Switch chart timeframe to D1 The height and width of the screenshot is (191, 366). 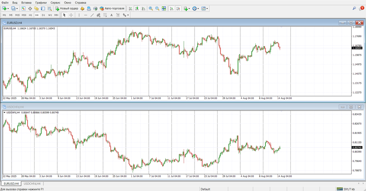pos(43,15)
